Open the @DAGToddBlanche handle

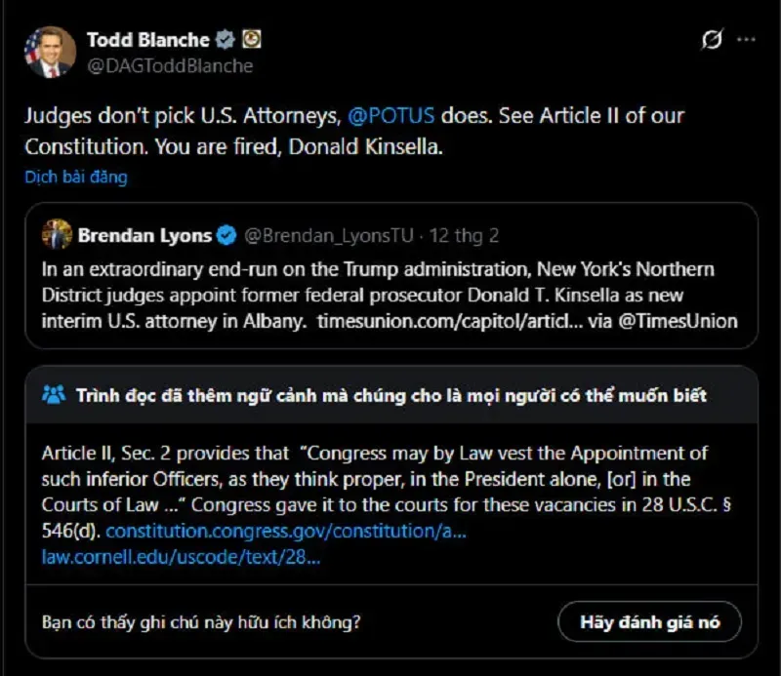click(x=169, y=66)
